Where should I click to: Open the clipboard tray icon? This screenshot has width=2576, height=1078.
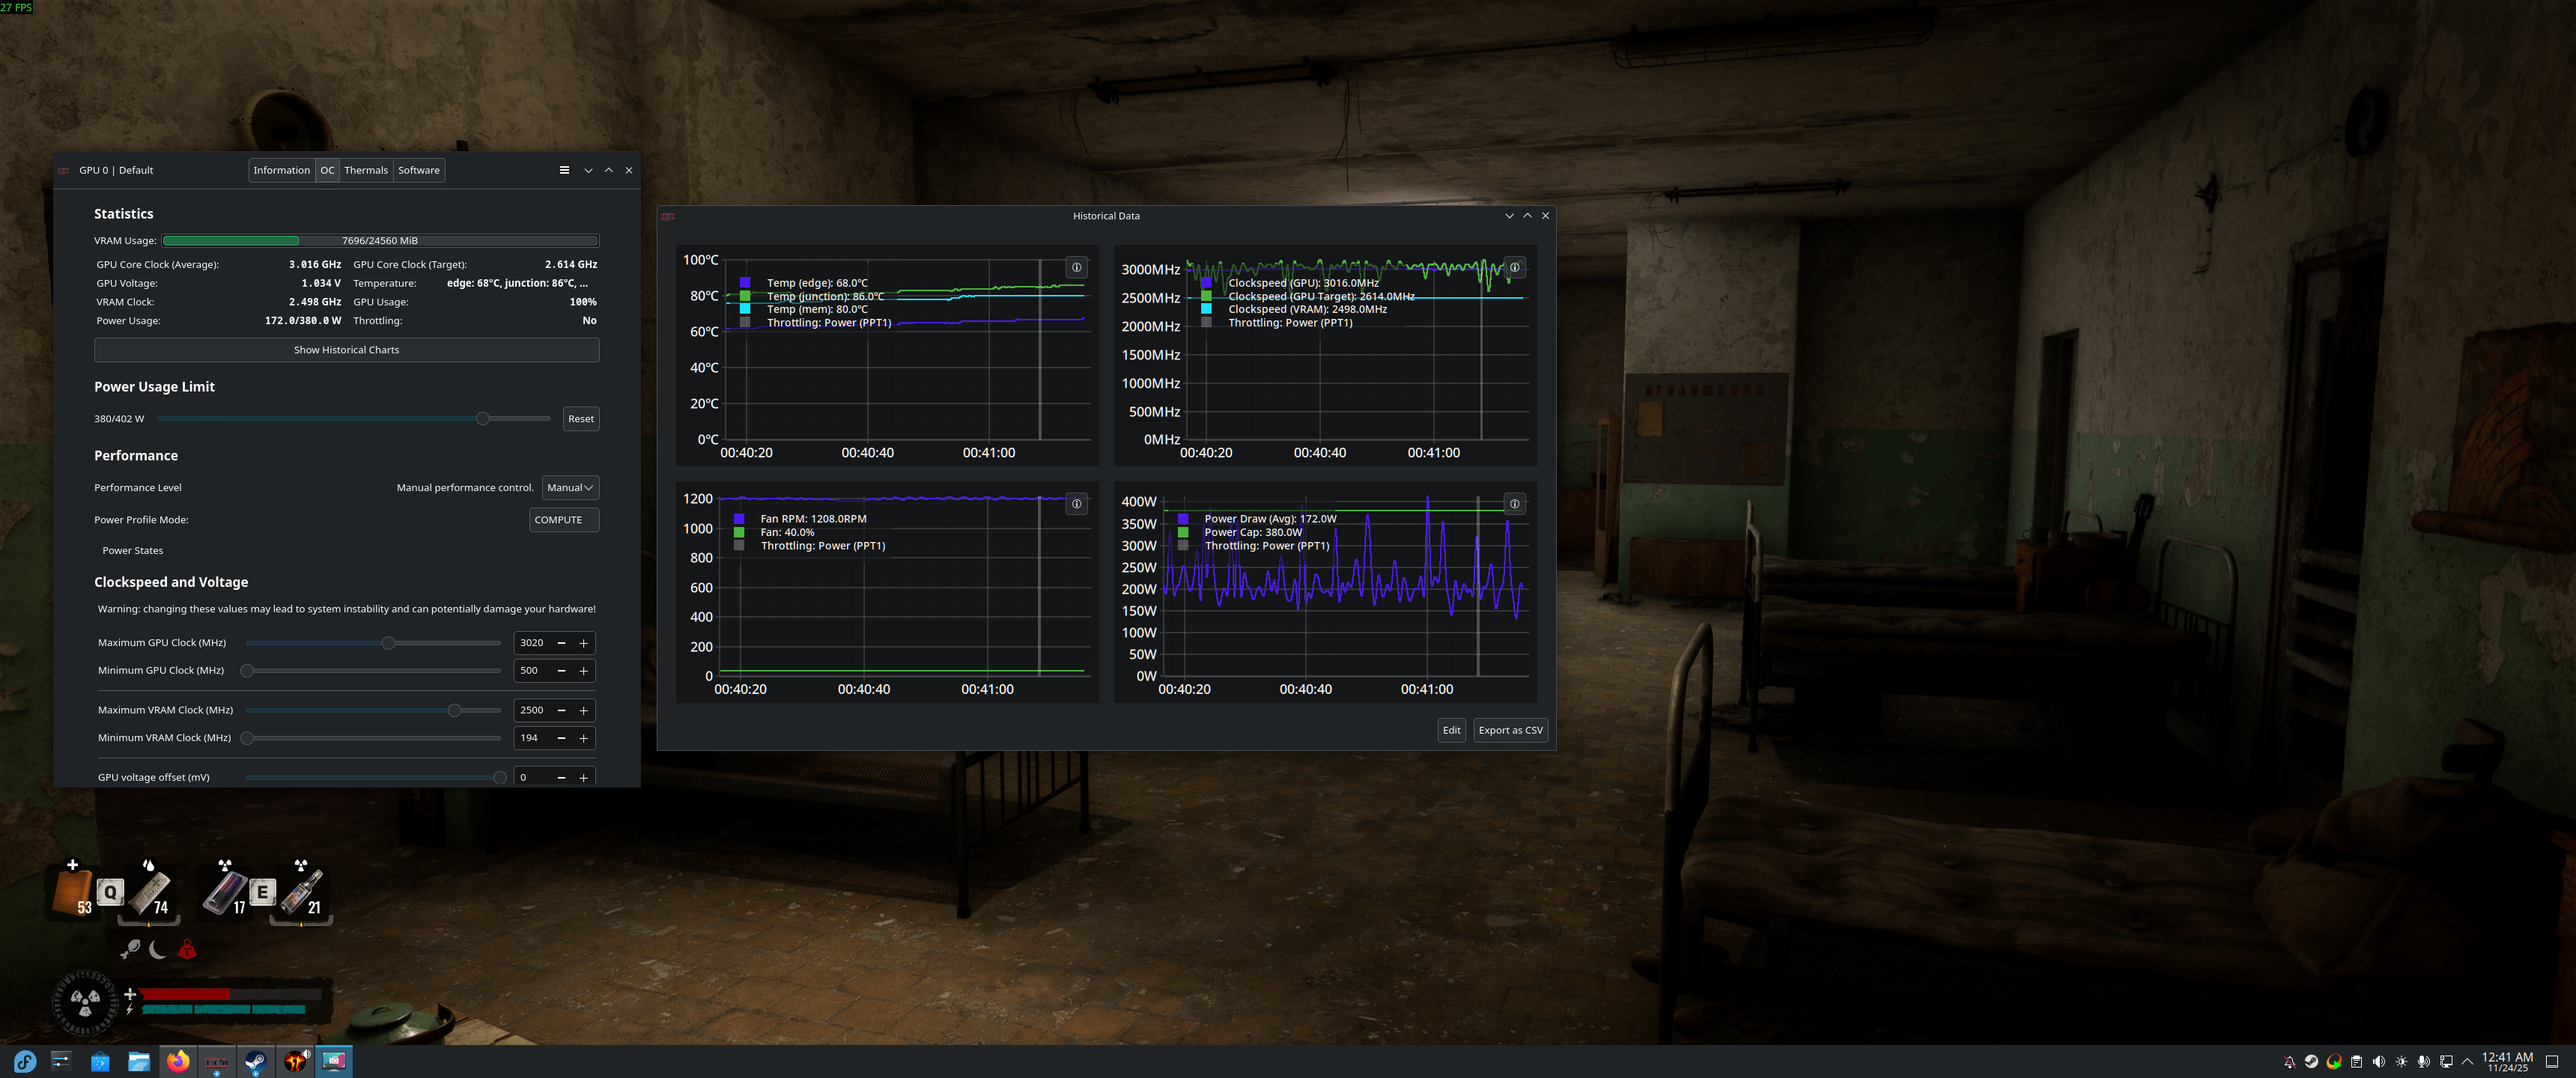[x=2356, y=1062]
